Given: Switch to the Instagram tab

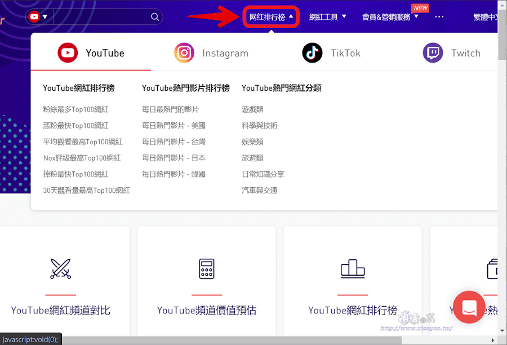Looking at the screenshot, I should coord(211,53).
